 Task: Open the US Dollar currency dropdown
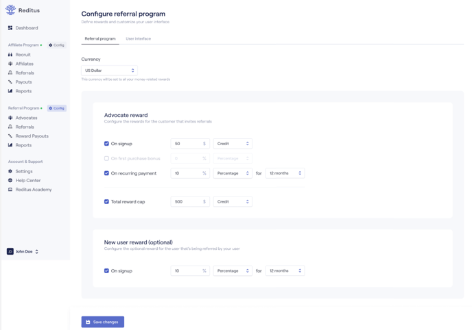pos(109,71)
